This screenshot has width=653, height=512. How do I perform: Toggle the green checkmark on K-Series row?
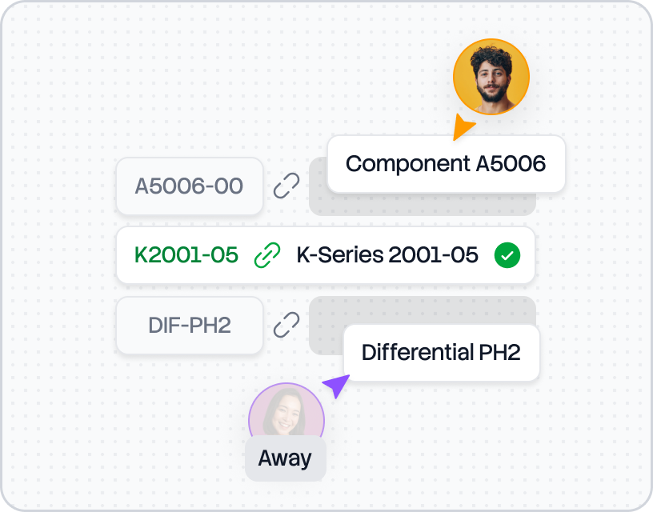click(x=507, y=255)
